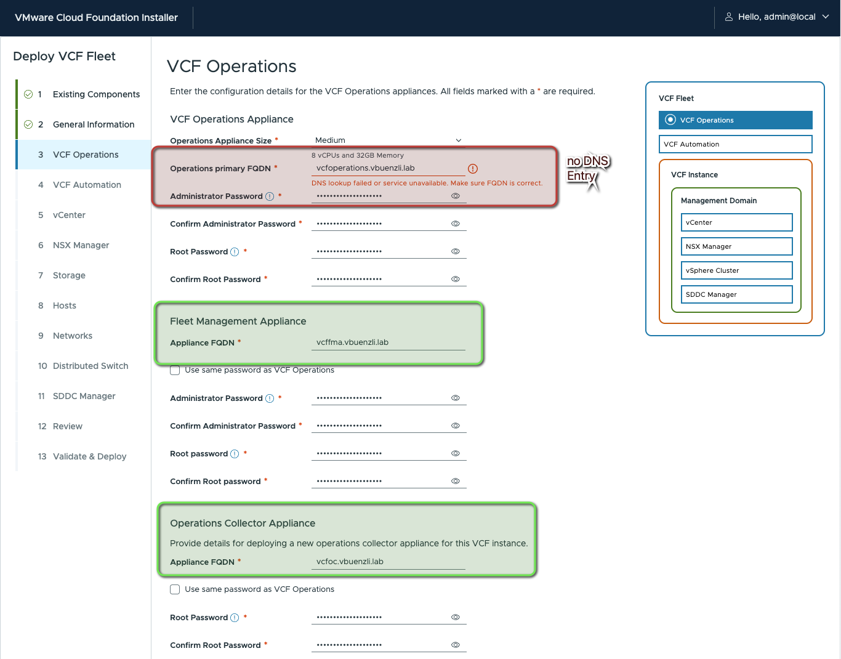841x659 pixels.
Task: Open step 10 Distributed Switch
Action: (83, 366)
